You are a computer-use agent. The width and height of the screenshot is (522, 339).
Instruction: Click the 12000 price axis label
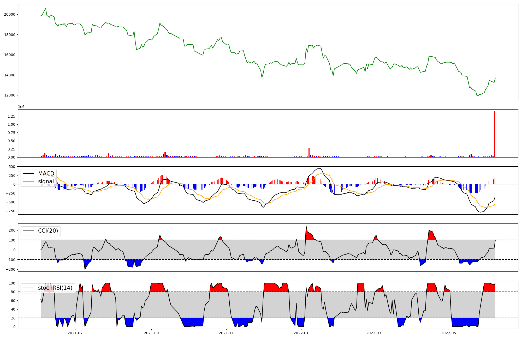pyautogui.click(x=10, y=95)
